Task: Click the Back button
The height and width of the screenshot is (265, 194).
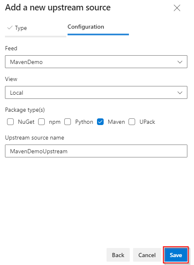Action: click(x=118, y=255)
